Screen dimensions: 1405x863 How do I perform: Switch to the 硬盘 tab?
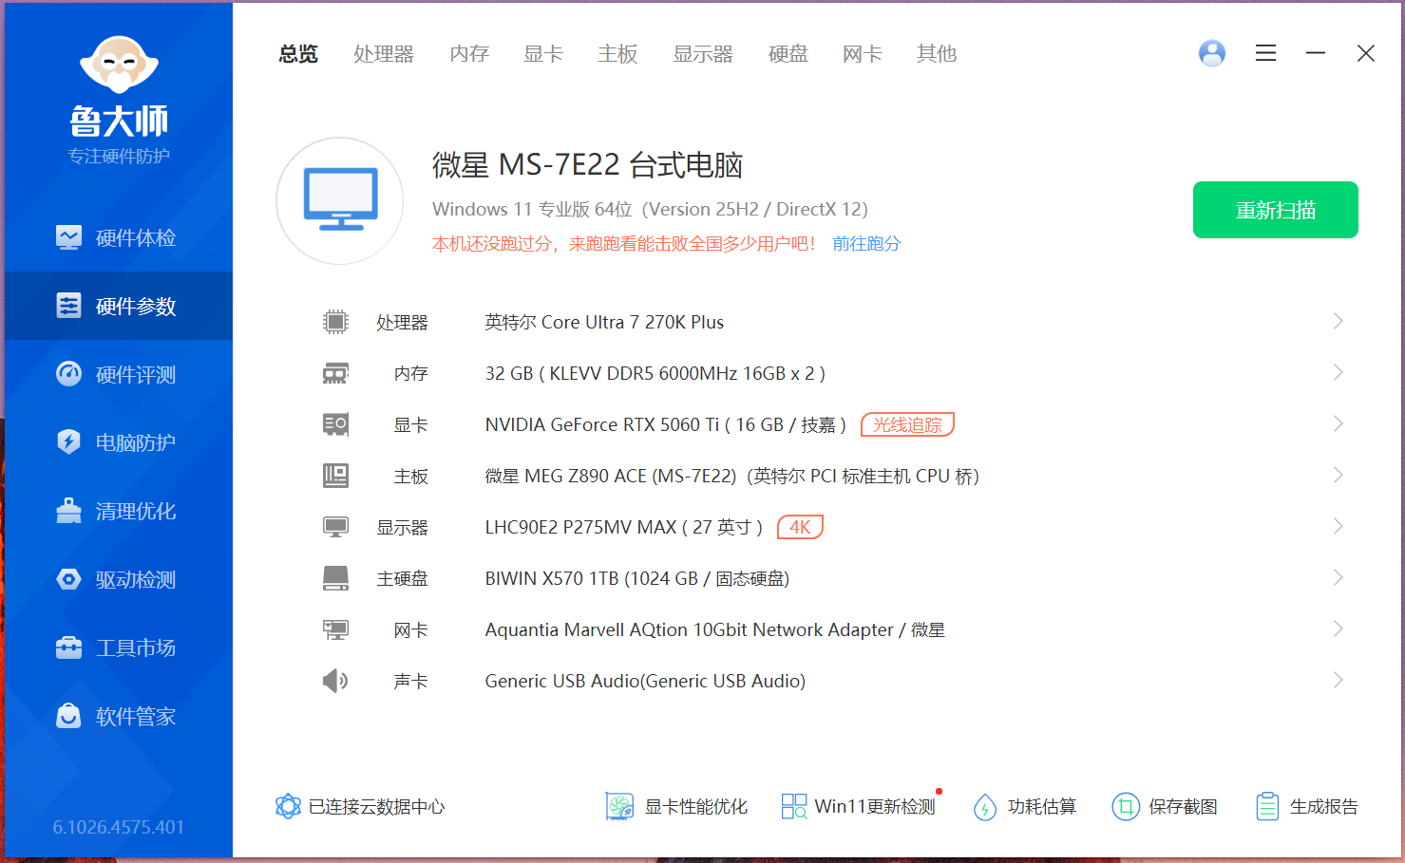coord(788,54)
